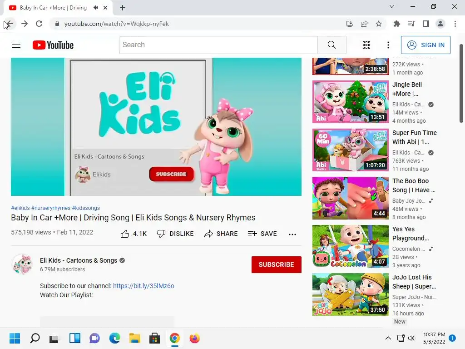This screenshot has width=465, height=349.
Task: Bookmark this page with star icon
Action: (379, 24)
